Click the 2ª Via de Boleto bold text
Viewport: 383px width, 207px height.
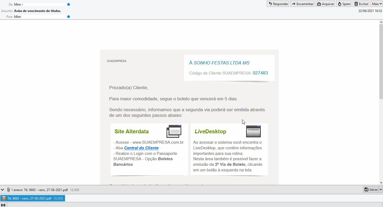[230, 164]
